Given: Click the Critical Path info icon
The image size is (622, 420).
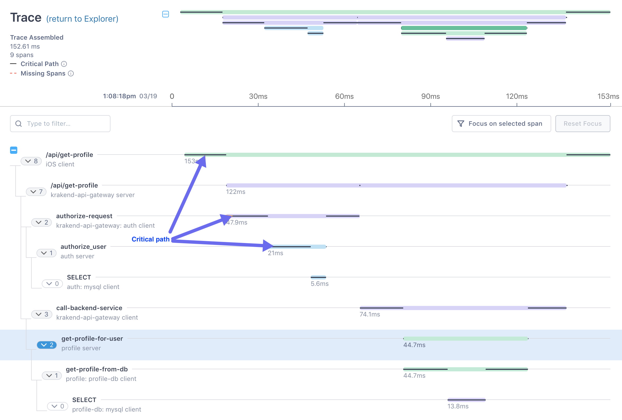Looking at the screenshot, I should pyautogui.click(x=64, y=64).
